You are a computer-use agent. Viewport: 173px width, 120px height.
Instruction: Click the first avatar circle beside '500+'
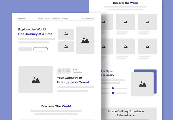point(59,71)
